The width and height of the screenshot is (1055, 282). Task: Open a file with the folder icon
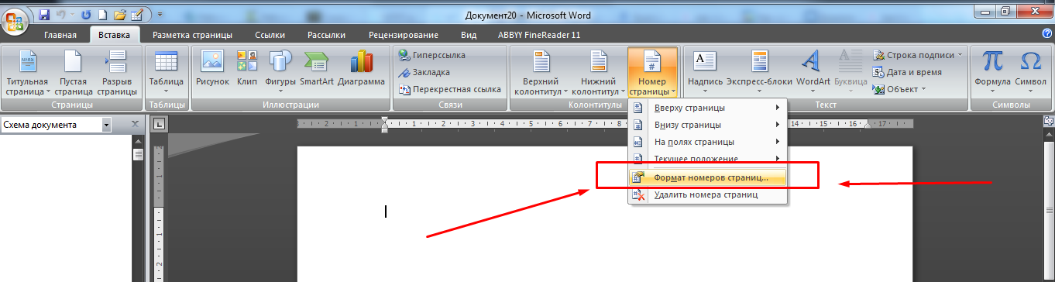tap(119, 15)
